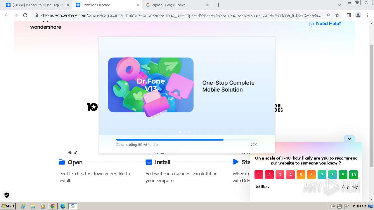Open the Chrome three-dot menu
374x210 pixels.
click(x=367, y=15)
